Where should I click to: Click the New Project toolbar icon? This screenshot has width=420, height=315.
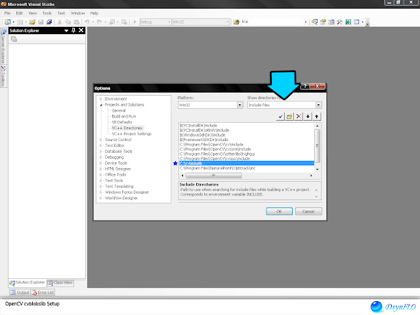7,22
